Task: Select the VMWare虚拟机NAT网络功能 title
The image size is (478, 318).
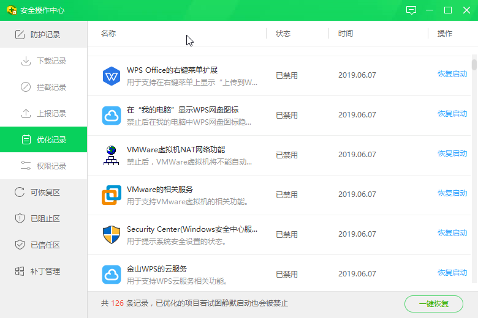Action: click(176, 149)
